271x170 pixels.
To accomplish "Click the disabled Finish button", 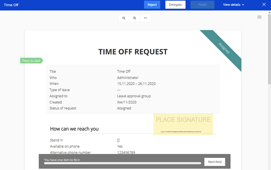I will 202,4.
